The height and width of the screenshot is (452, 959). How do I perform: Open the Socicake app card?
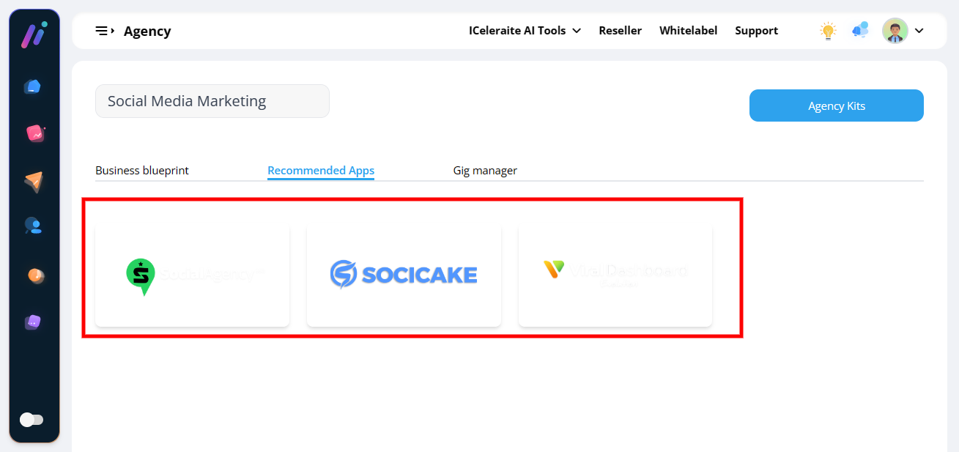click(404, 275)
